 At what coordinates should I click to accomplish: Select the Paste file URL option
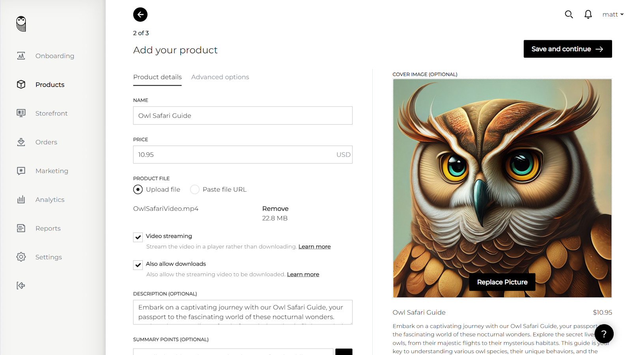point(194,189)
